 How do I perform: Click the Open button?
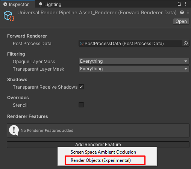(181, 21)
